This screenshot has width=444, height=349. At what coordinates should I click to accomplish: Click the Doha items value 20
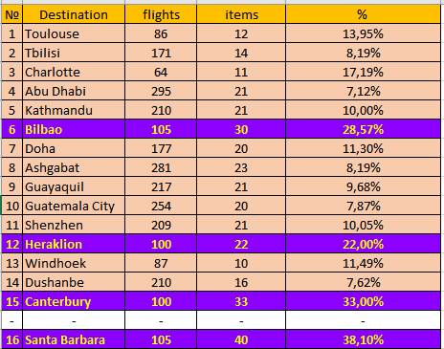[241, 148]
